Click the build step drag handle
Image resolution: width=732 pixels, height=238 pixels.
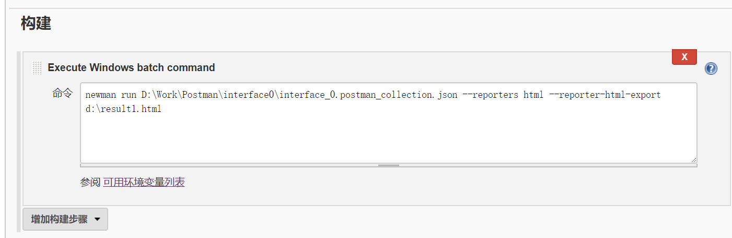[37, 67]
